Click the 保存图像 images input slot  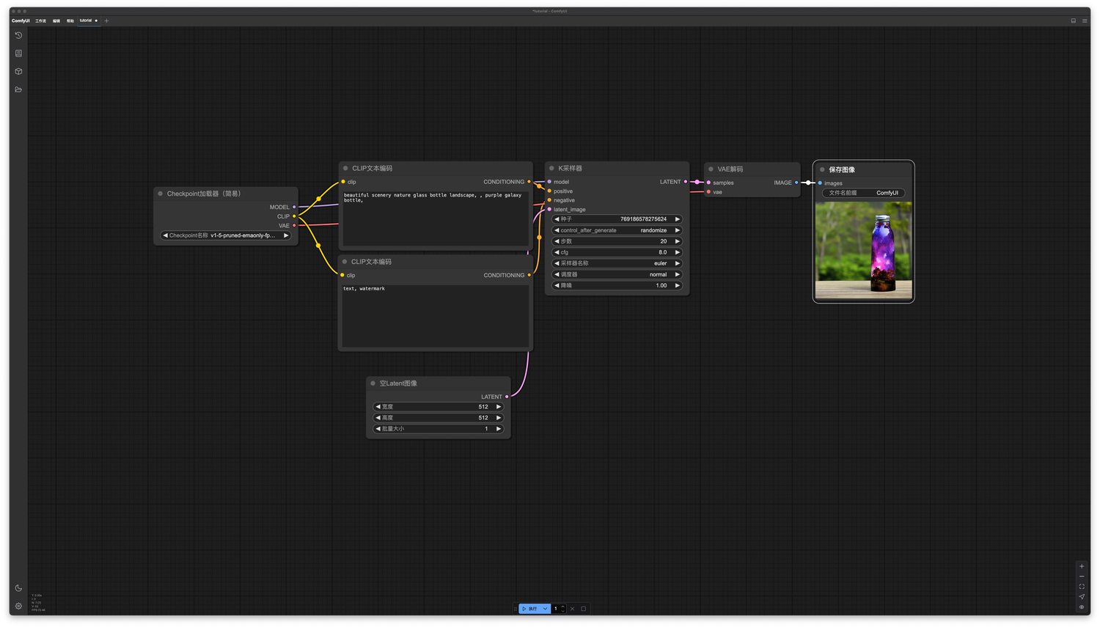[x=820, y=183]
